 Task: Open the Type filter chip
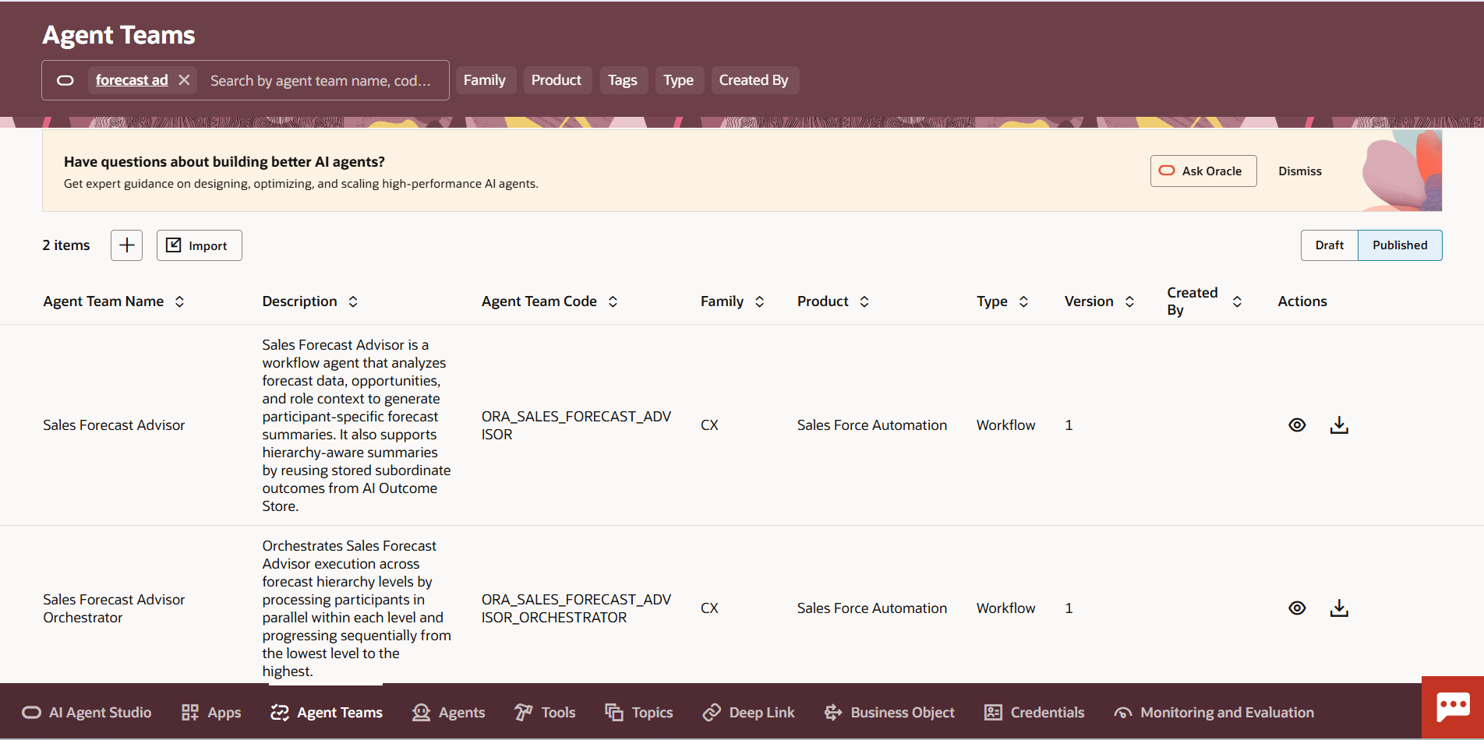point(679,80)
